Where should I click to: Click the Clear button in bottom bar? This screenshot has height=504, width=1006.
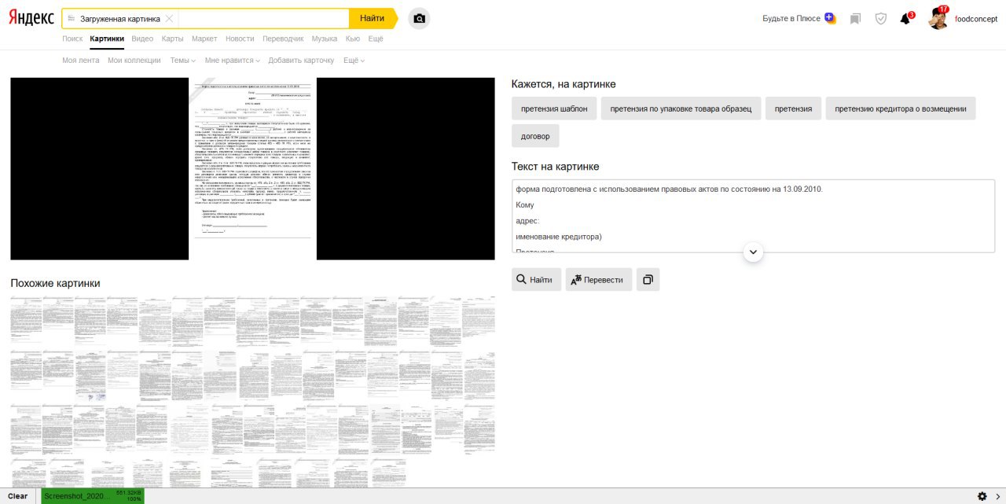pos(18,496)
